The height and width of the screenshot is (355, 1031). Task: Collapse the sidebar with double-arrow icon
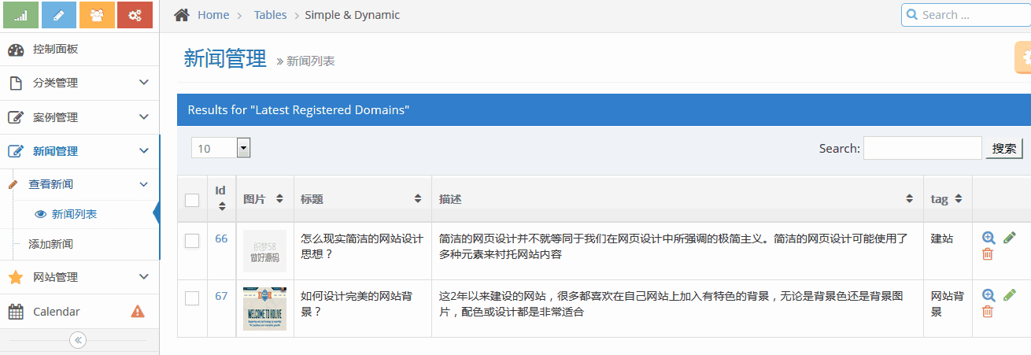[78, 340]
